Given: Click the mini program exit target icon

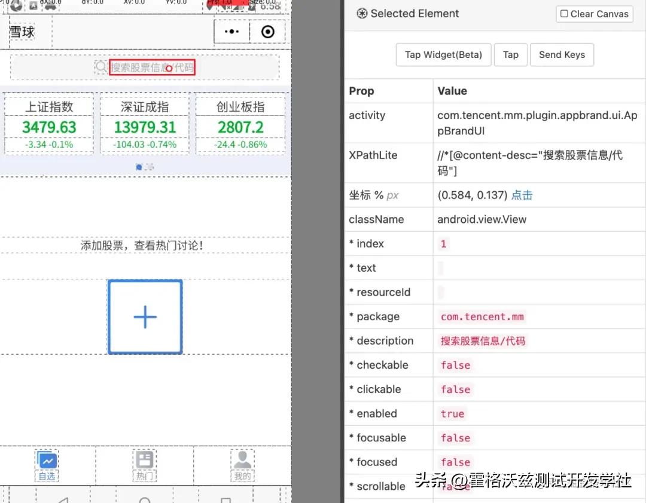Looking at the screenshot, I should pos(267,32).
